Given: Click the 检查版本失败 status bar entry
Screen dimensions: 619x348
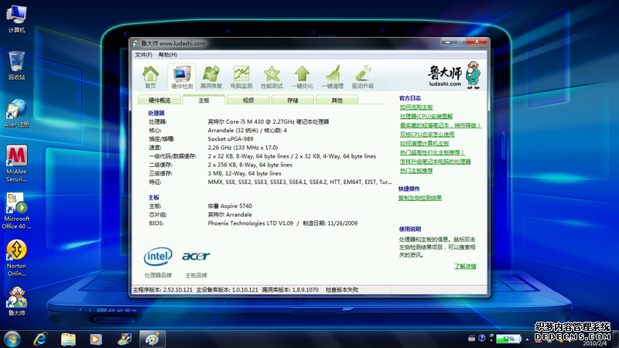Looking at the screenshot, I should point(342,289).
